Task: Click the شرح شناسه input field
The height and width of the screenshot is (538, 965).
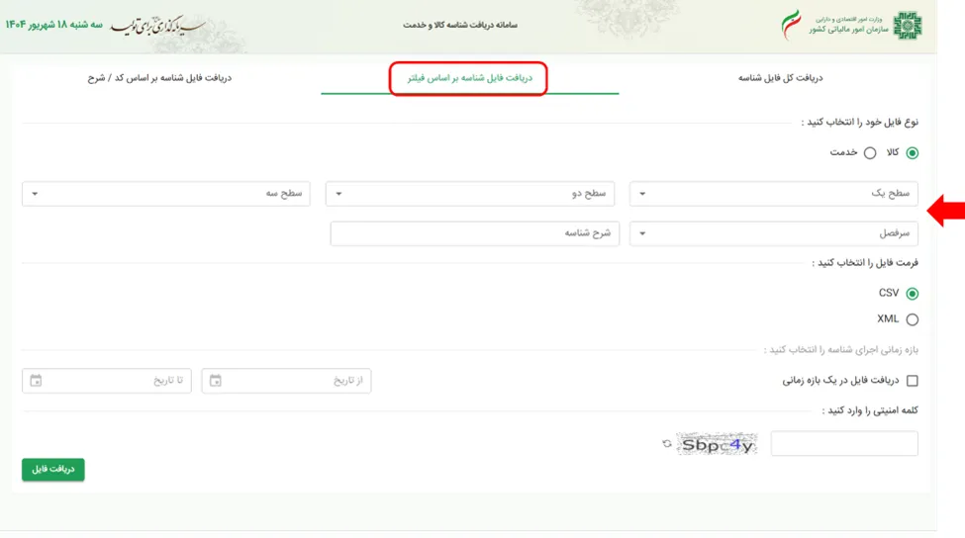Action: click(474, 233)
